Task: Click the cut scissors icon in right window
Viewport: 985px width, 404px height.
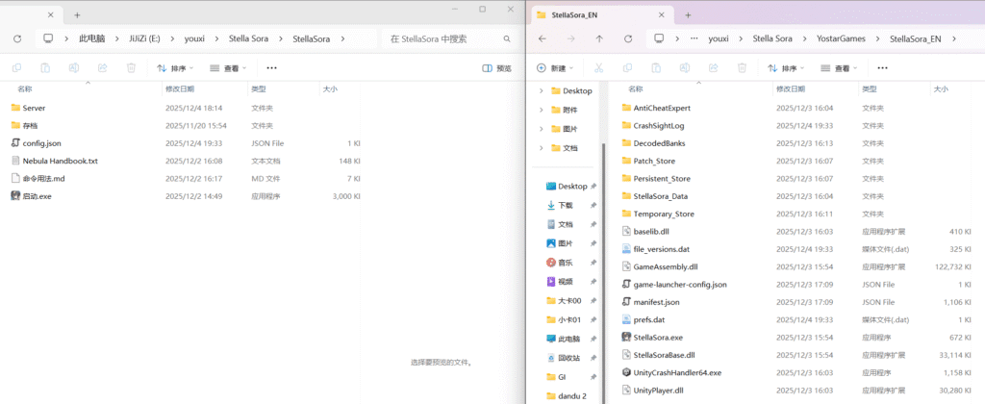Action: tap(598, 68)
